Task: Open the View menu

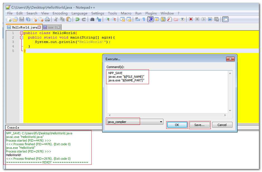Action: [x=45, y=13]
